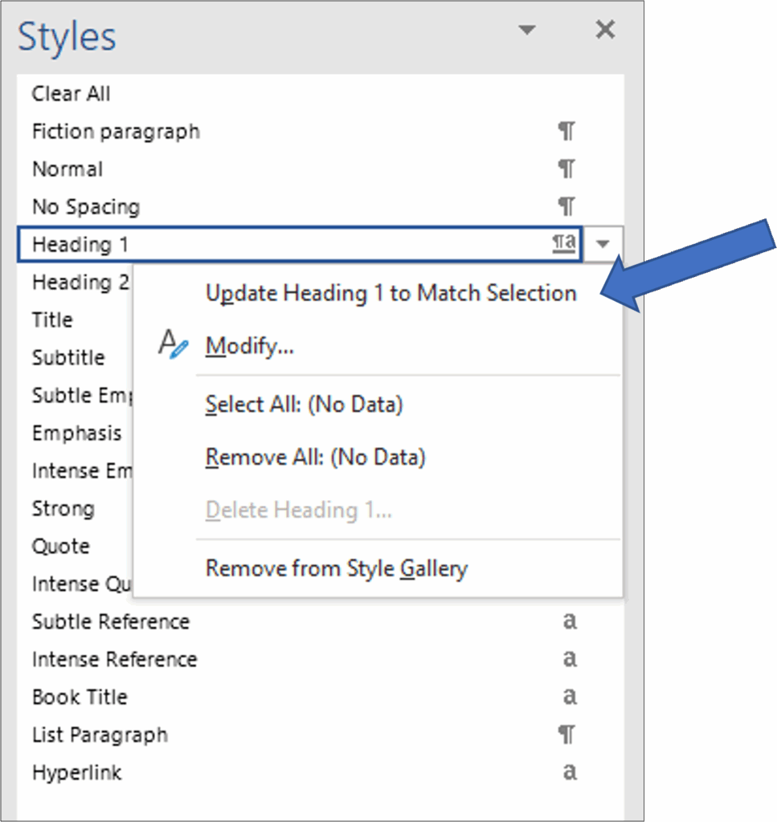Apply the Title style
The width and height of the screenshot is (777, 822).
tap(52, 319)
